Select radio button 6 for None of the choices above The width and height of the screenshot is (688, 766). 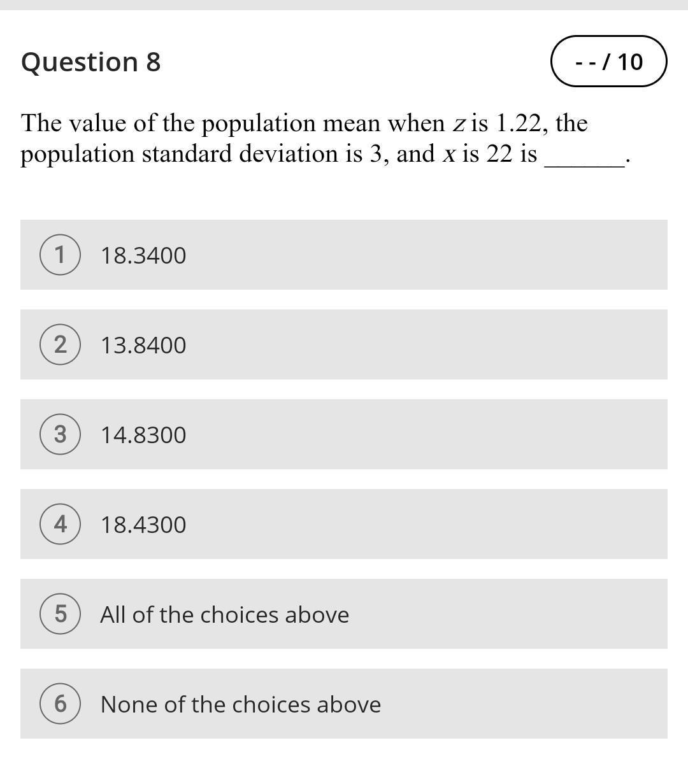click(x=61, y=704)
